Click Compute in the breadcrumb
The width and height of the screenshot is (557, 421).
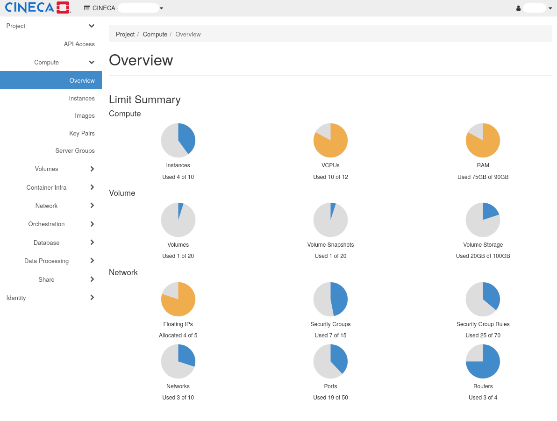pyautogui.click(x=155, y=34)
